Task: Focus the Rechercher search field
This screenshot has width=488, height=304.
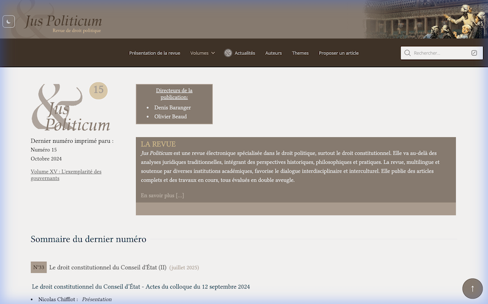Action: pos(440,53)
